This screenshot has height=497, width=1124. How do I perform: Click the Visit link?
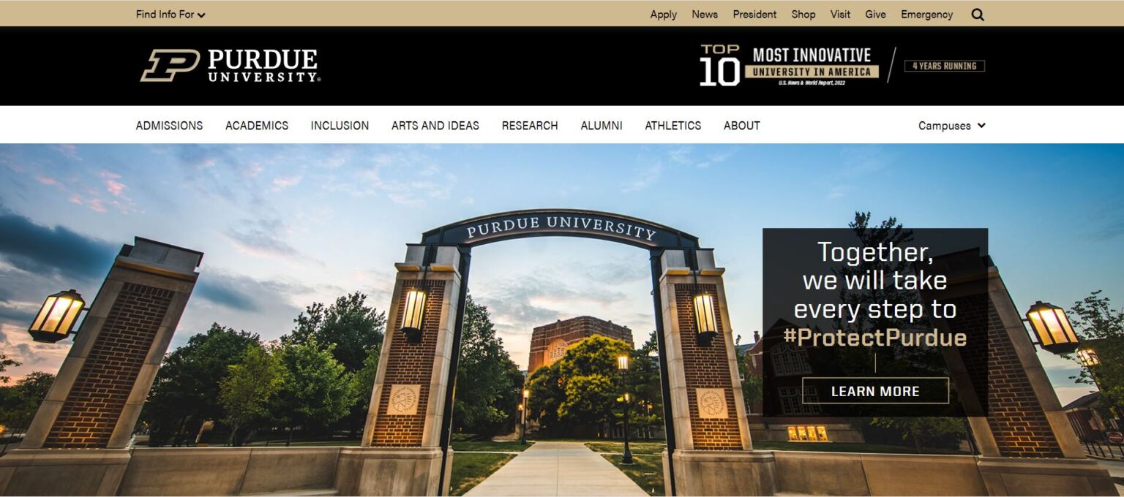pyautogui.click(x=840, y=15)
